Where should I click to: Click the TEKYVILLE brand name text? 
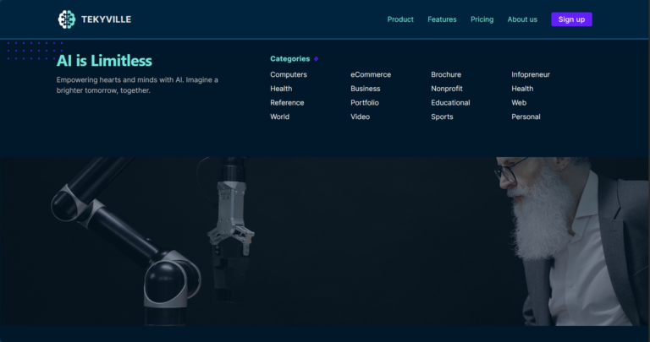106,19
